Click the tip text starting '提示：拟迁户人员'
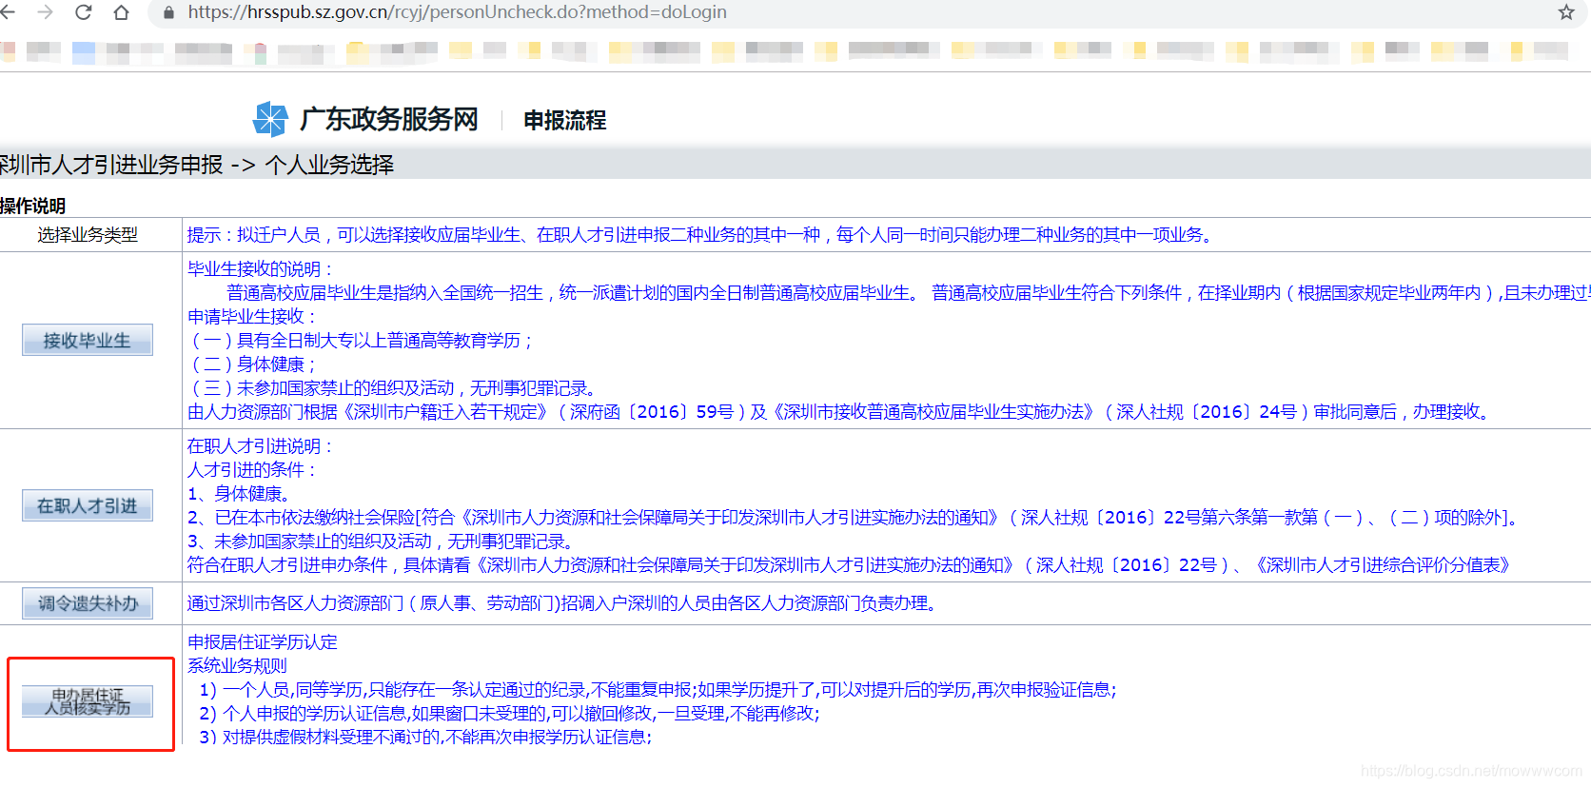 point(702,235)
